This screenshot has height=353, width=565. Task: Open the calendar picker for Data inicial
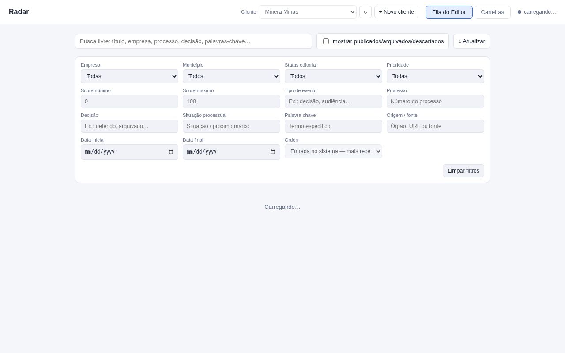point(171,152)
